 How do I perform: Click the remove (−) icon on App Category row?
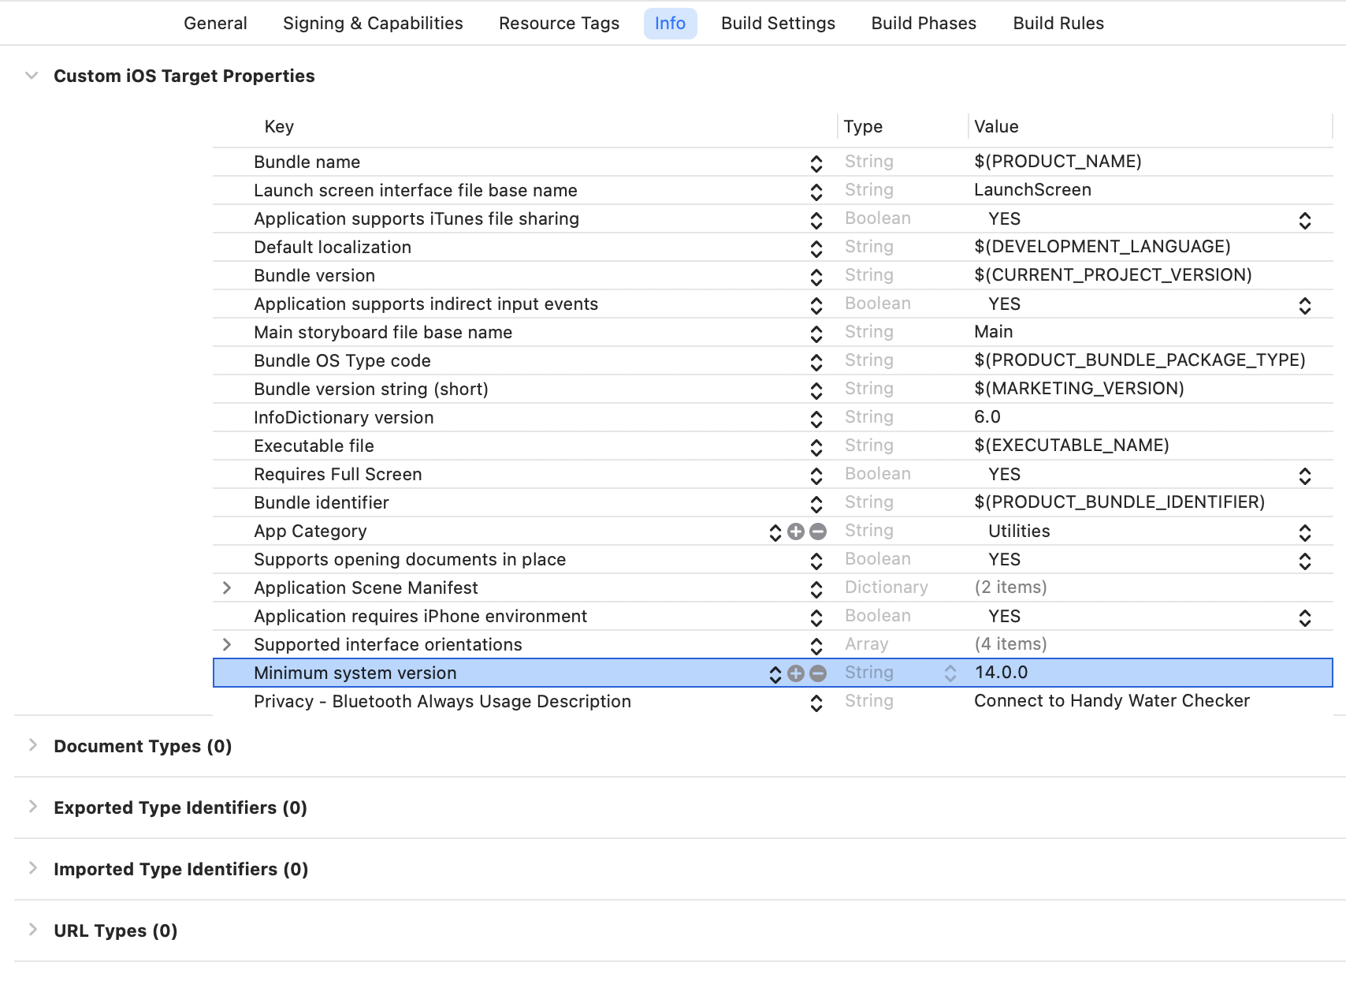(818, 531)
